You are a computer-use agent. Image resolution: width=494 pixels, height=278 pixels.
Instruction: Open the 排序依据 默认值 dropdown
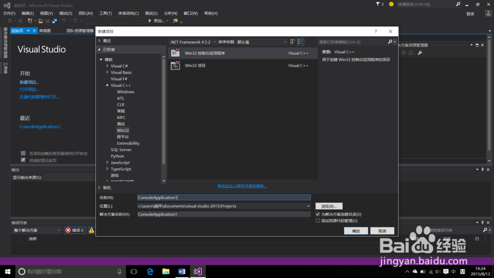coord(262,42)
